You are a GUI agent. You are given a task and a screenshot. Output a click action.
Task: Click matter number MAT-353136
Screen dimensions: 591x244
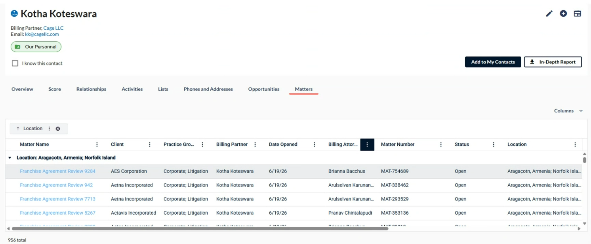click(395, 213)
